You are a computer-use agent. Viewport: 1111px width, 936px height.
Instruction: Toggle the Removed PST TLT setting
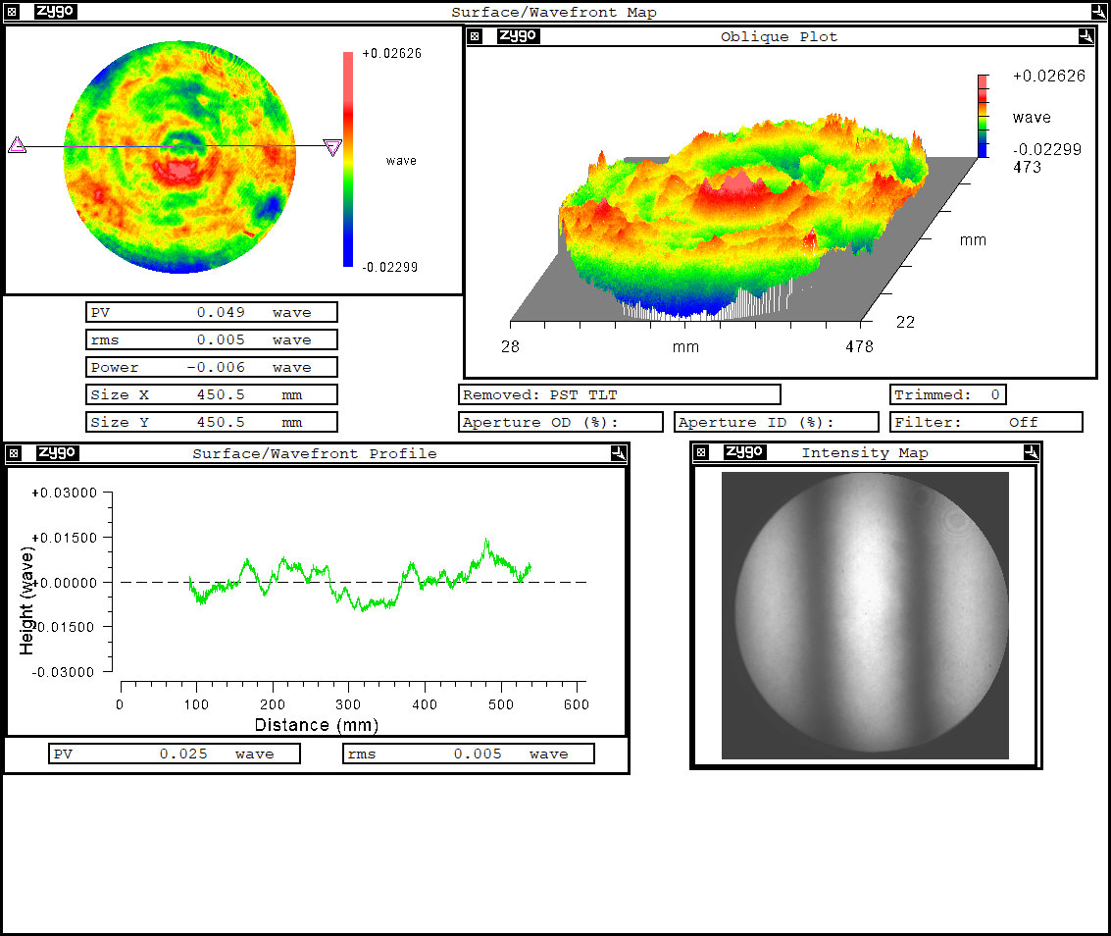click(x=620, y=394)
